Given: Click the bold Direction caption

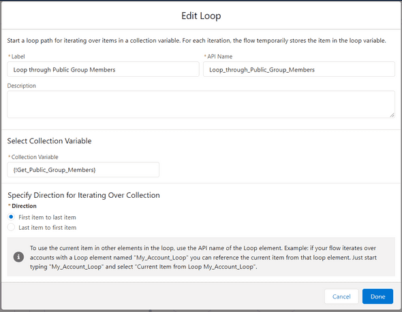Looking at the screenshot, I should coord(22,206).
